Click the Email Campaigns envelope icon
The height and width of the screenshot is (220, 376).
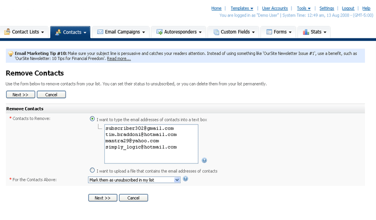100,32
